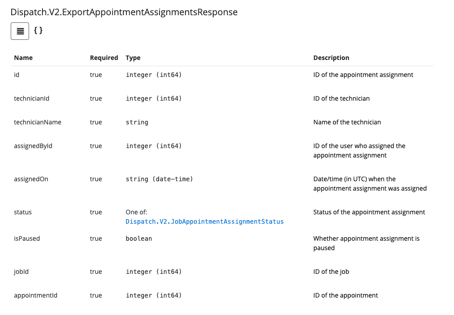This screenshot has height=315, width=454.
Task: Click integer (int64) type in appointmentId row
Action: (x=154, y=296)
